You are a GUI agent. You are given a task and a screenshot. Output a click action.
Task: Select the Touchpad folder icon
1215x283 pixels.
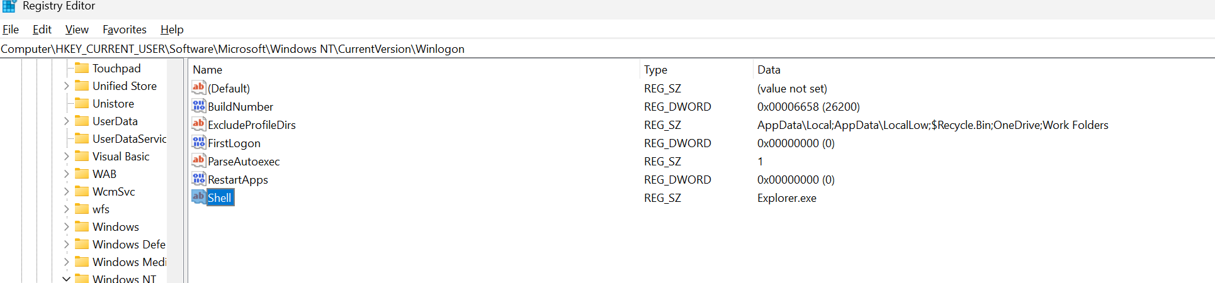pos(82,68)
